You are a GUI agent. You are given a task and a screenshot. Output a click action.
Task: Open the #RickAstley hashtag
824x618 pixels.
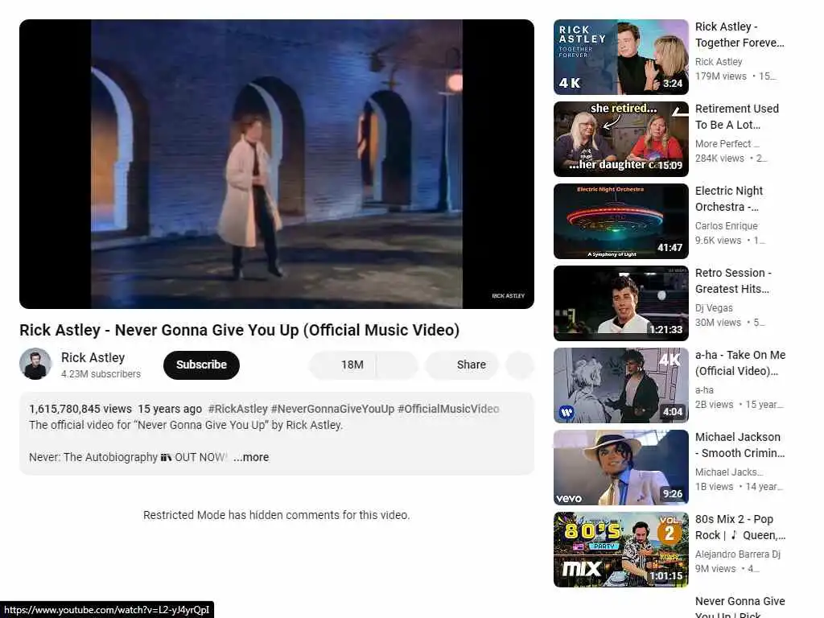[238, 409]
